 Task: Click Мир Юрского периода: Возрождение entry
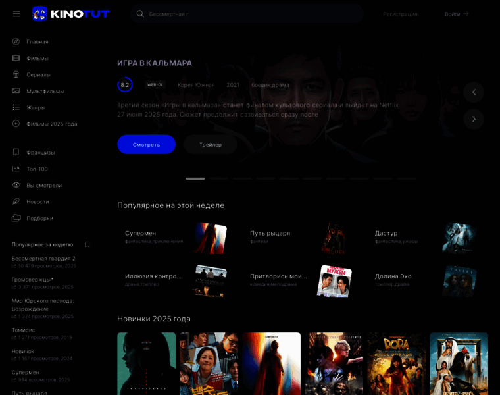tap(43, 305)
